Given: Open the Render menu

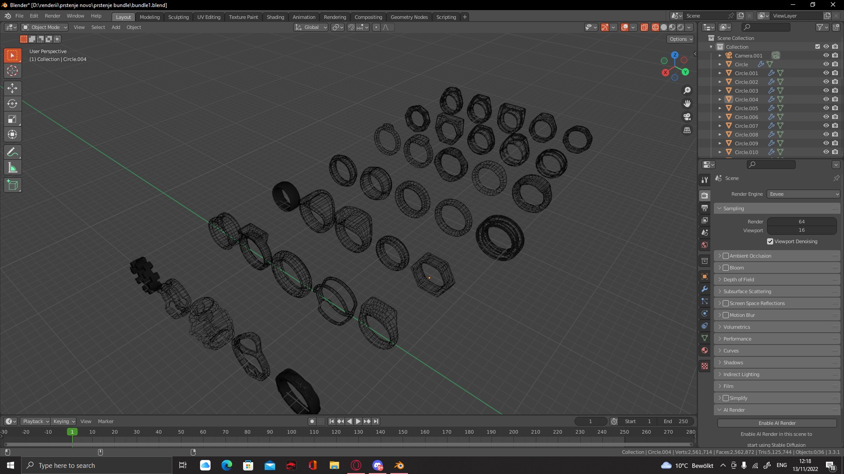Looking at the screenshot, I should (52, 16).
